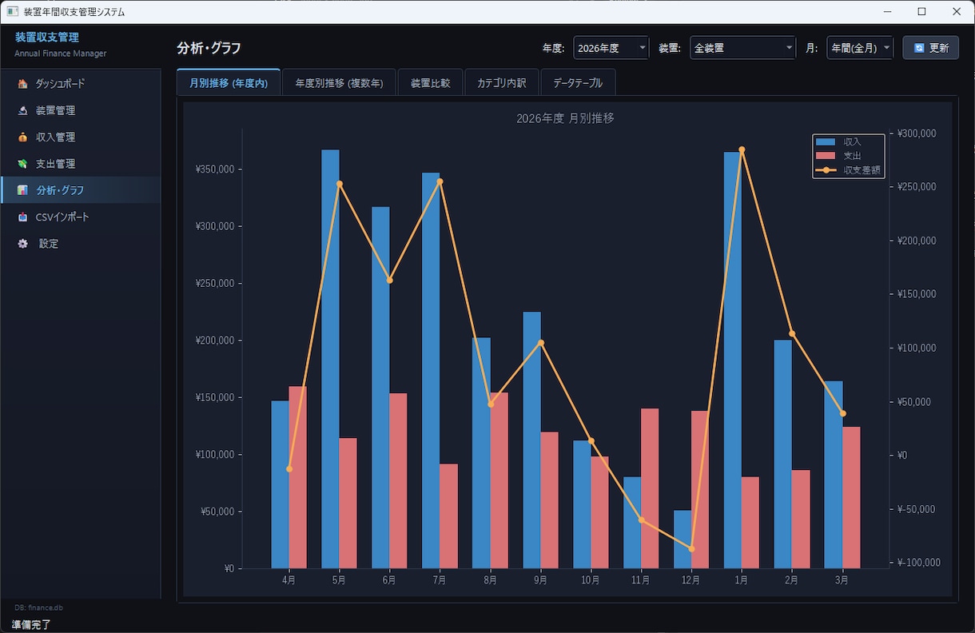Click the 分析・グラフ chart icon
Viewport: 975px width, 633px height.
click(x=22, y=190)
